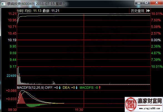Viewport: 163px width, 112px height.
Task: Click the 11:30 time axis marker
Action: [x=79, y=110]
